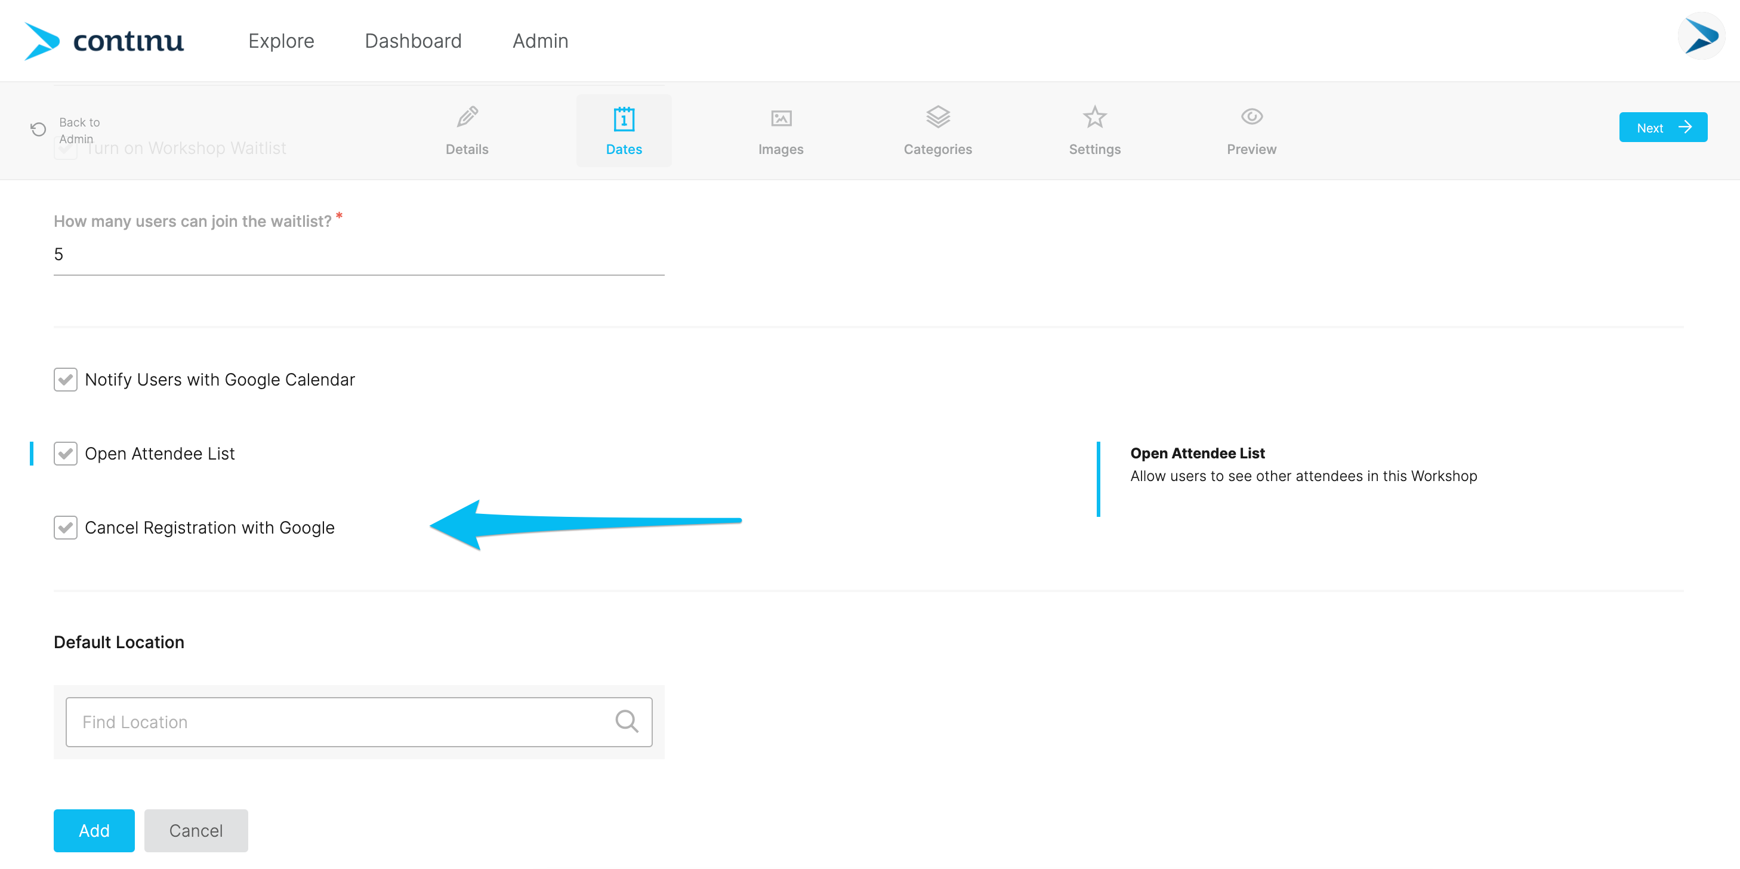
Task: Click the Notify Users with Google Calendar label
Action: point(220,380)
